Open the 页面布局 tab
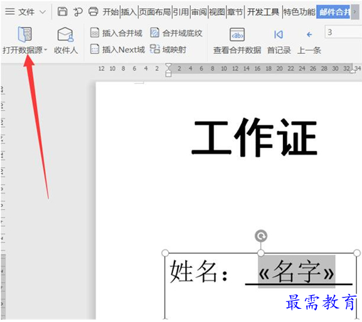This screenshot has height=322, width=362. pos(155,11)
